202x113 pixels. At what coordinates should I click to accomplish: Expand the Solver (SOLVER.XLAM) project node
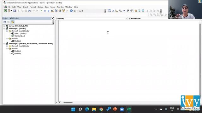[4, 26]
